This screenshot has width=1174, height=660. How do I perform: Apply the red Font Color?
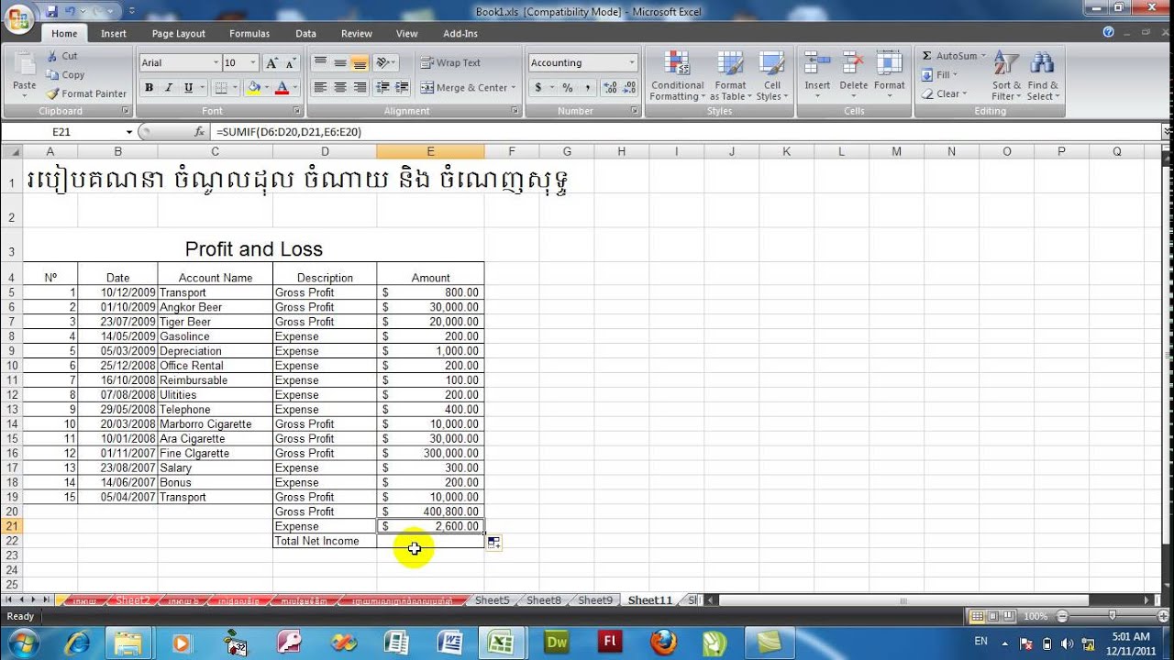(x=282, y=88)
